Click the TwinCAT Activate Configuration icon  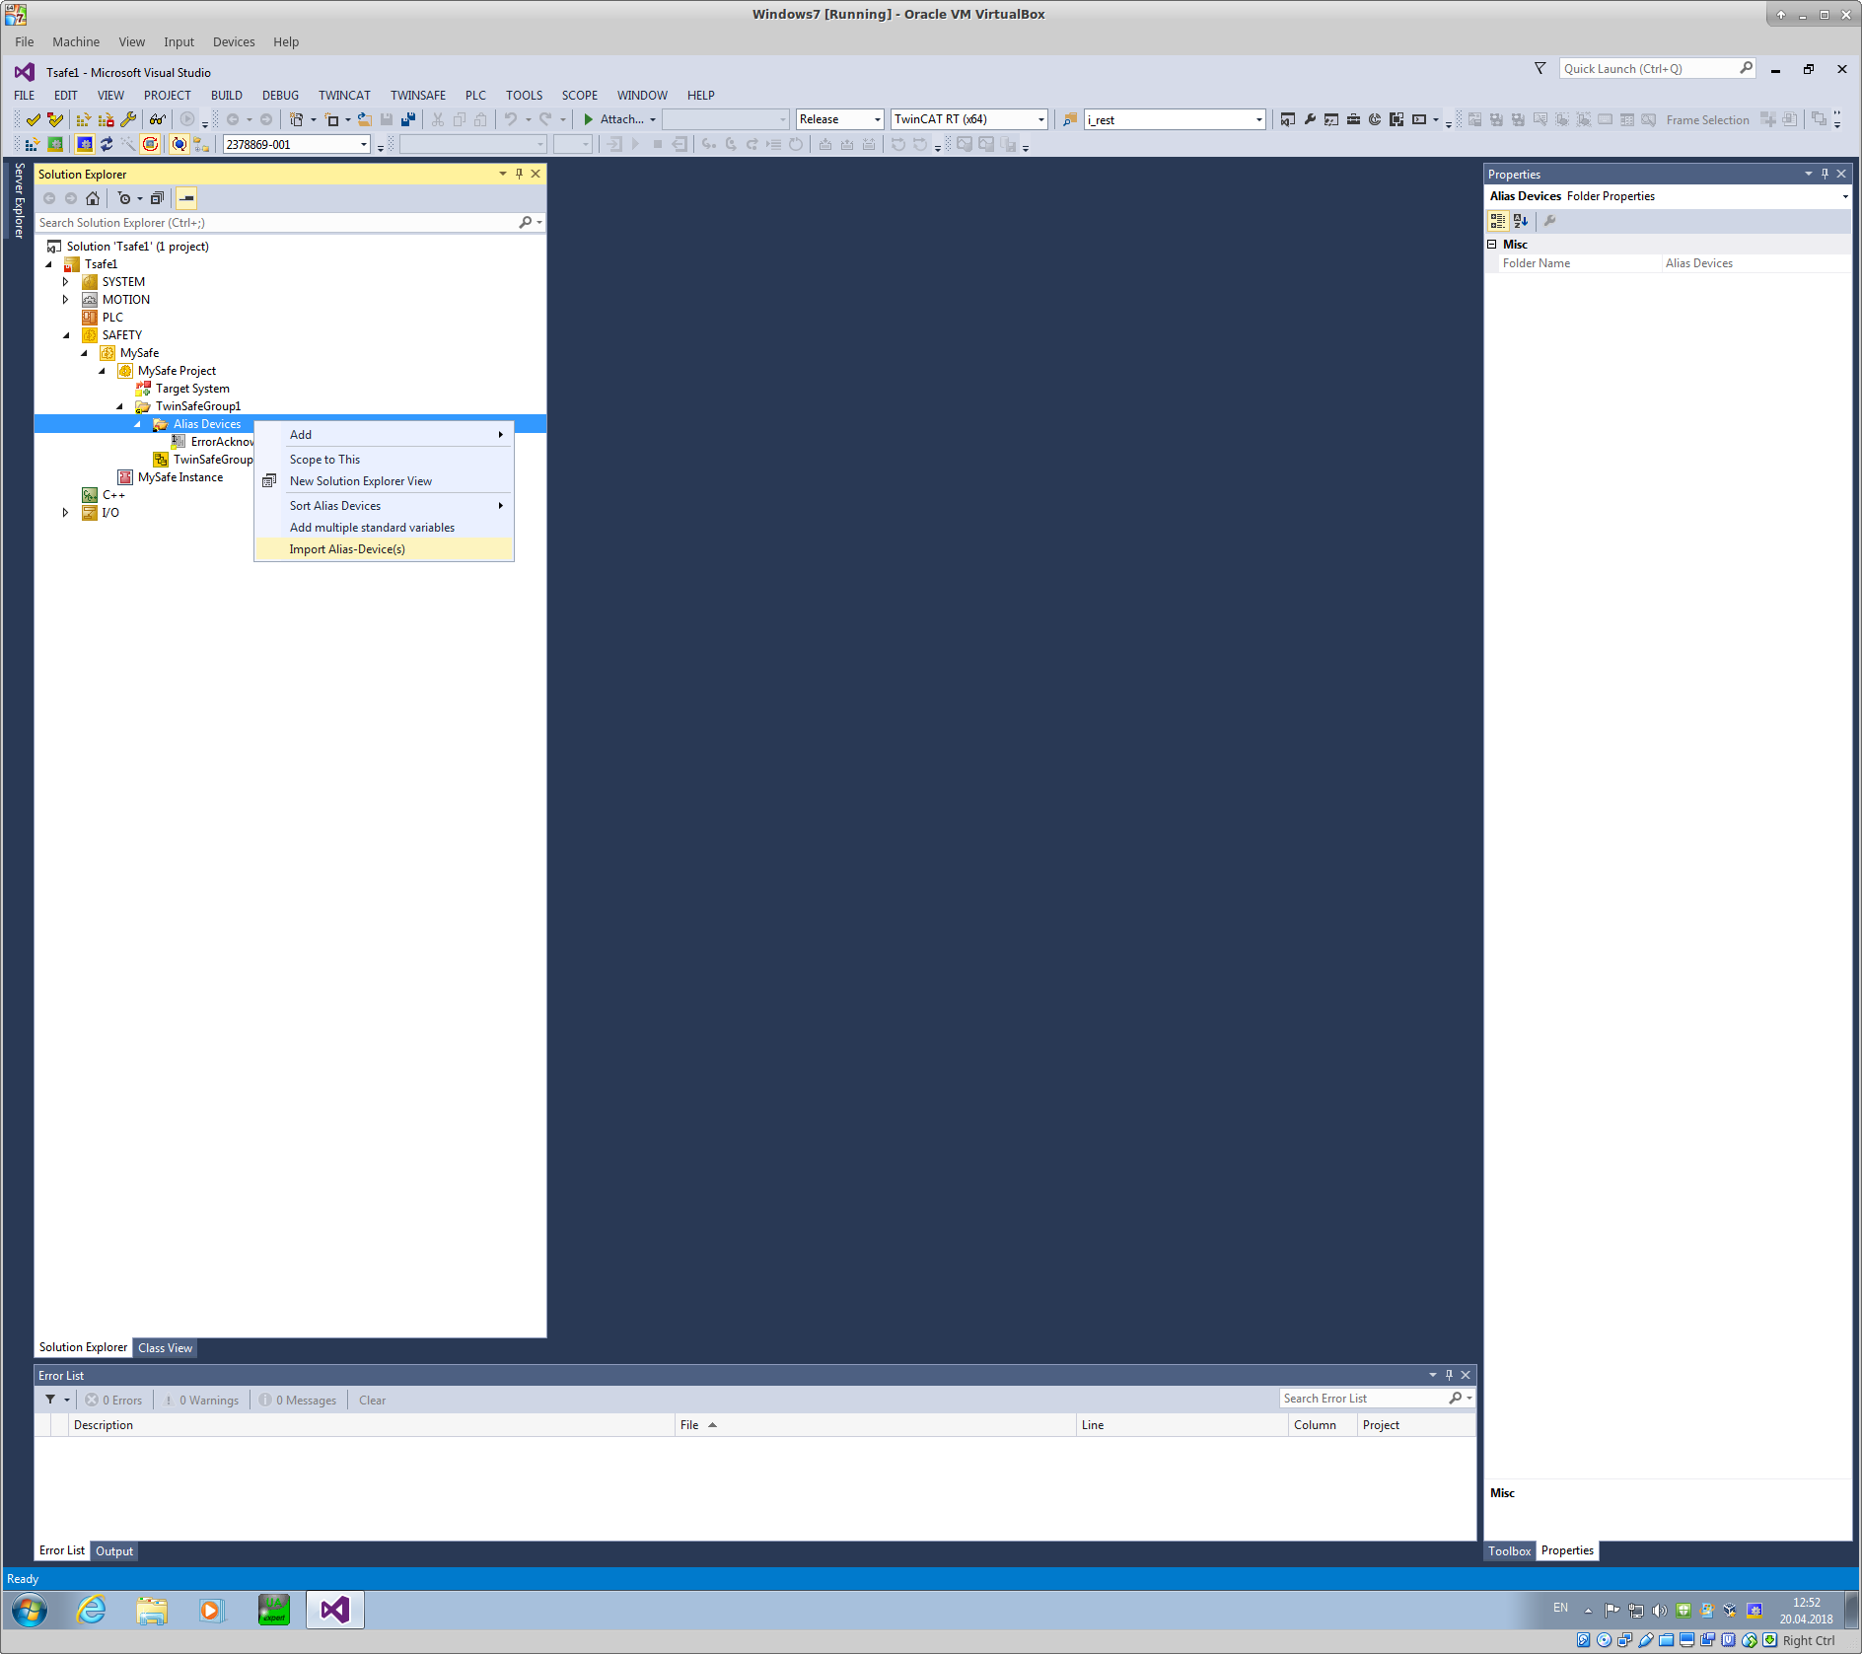(32, 144)
